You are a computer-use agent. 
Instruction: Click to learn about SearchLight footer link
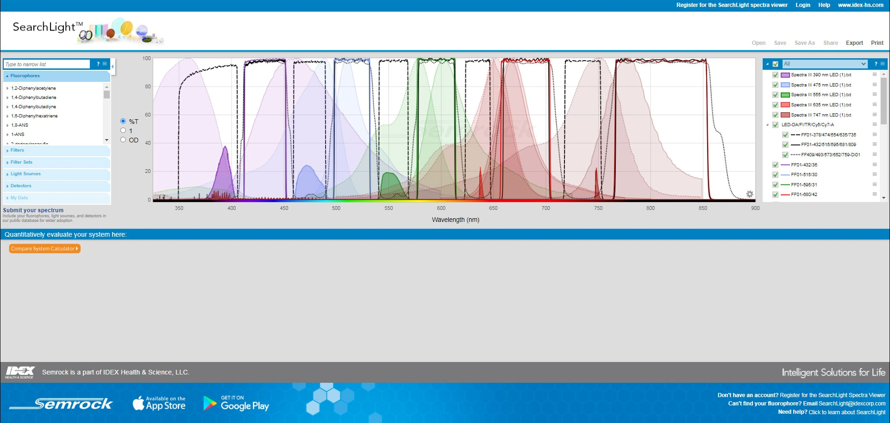[x=847, y=412]
